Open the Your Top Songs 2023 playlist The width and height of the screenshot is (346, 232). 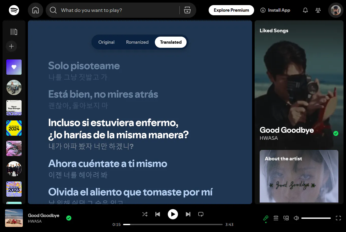[14, 189]
